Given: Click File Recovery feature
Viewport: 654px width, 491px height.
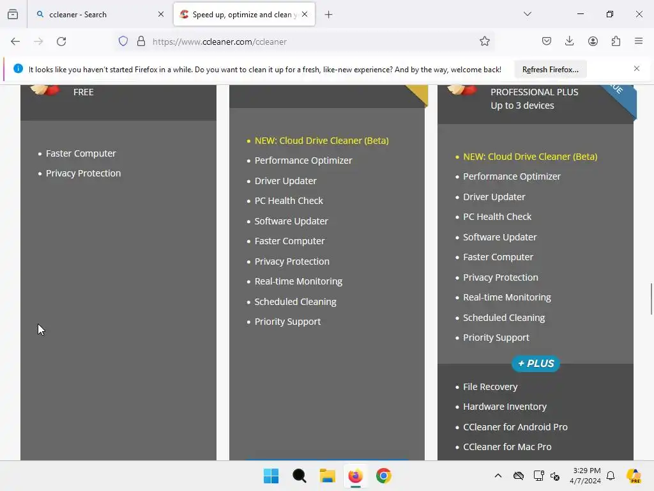Looking at the screenshot, I should [490, 387].
